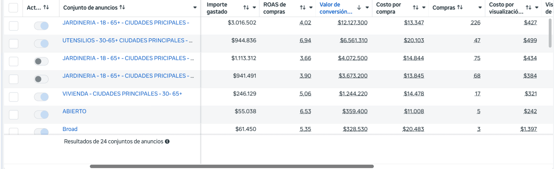Viewport: 554px width, 169px height.
Task: Click the vertical scrollbar at table right
Action: (550, 33)
